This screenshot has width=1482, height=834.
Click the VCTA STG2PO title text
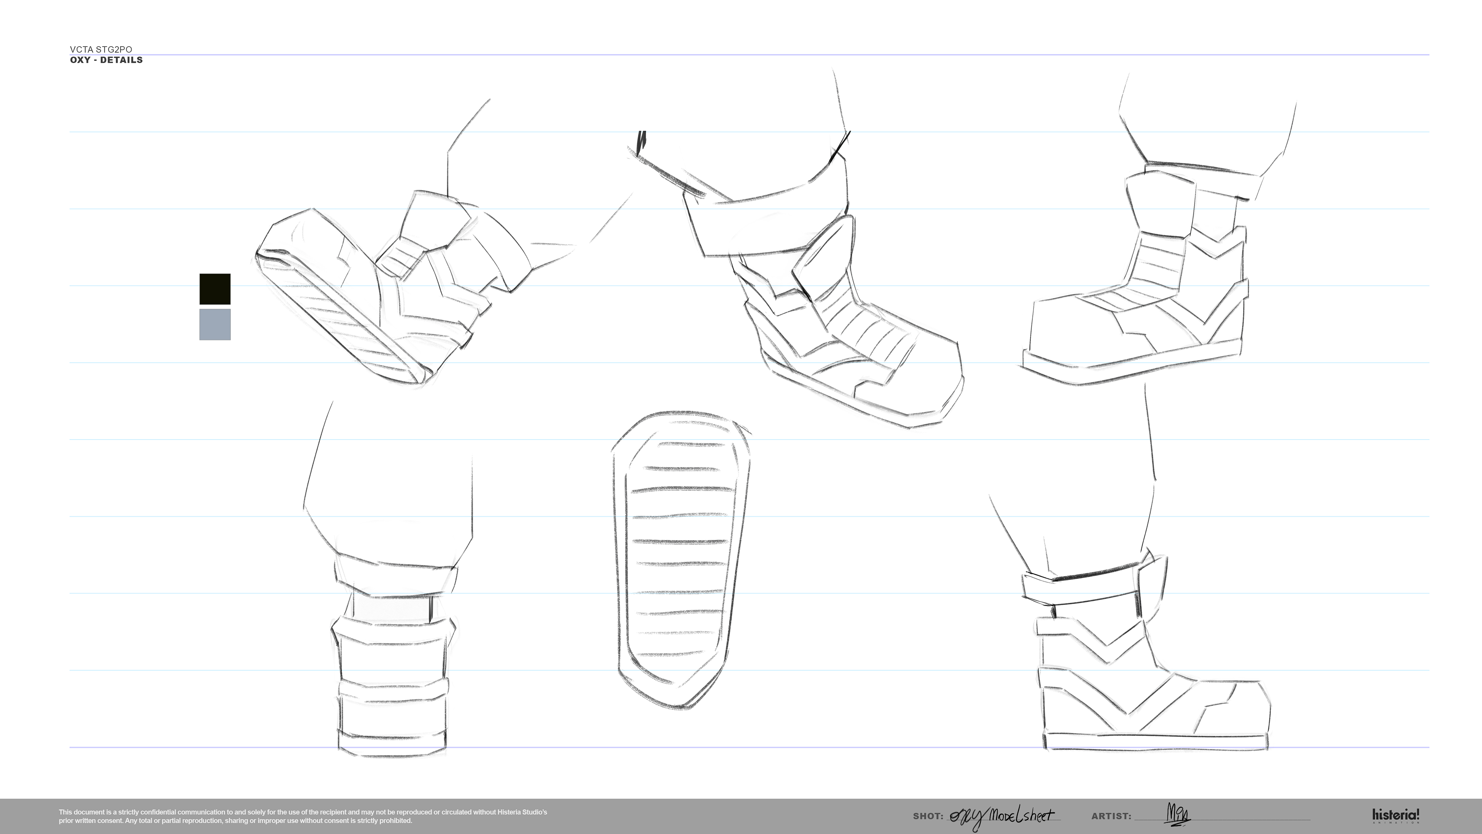click(x=101, y=49)
